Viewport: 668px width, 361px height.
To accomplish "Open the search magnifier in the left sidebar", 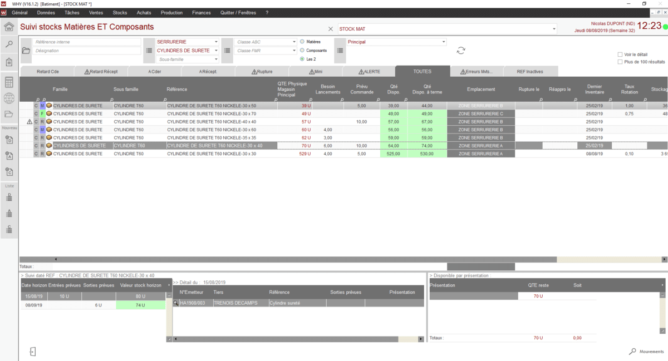I will (x=9, y=44).
